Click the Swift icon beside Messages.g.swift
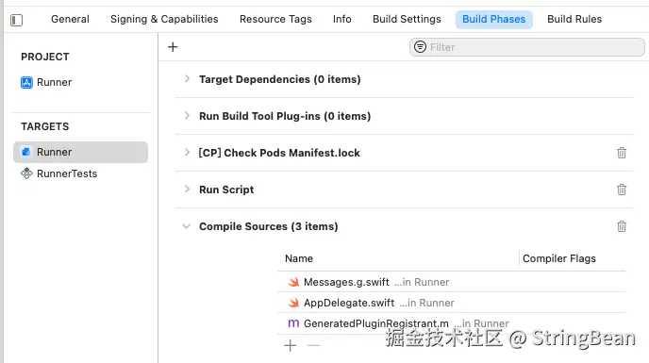The height and width of the screenshot is (363, 649). 293,282
